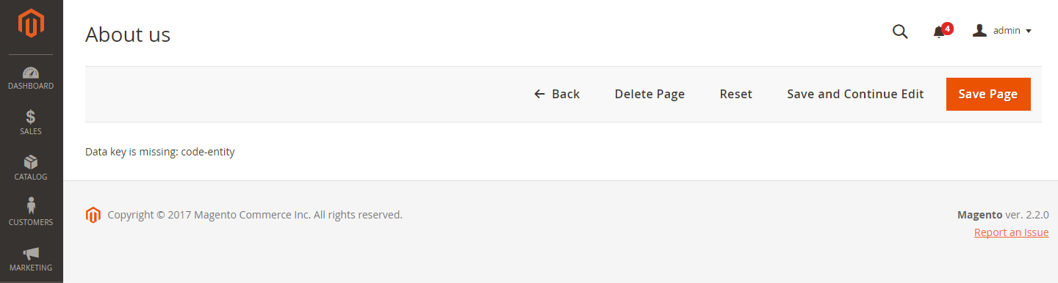Screen dimensions: 1058x283
Task: Open the Report an Issue link
Action: click(1011, 232)
